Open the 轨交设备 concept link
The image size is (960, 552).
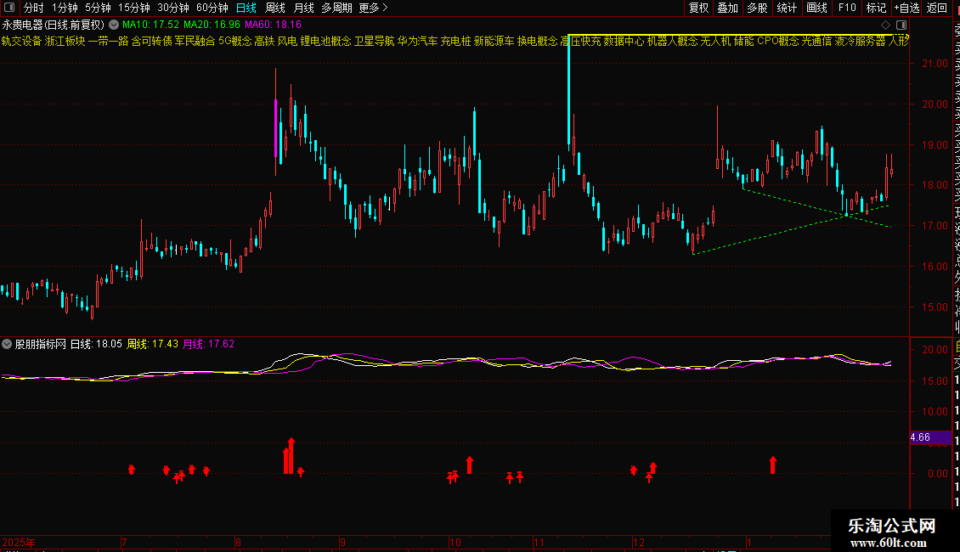click(21, 41)
